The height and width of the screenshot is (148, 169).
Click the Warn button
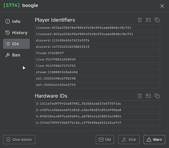coord(154,140)
